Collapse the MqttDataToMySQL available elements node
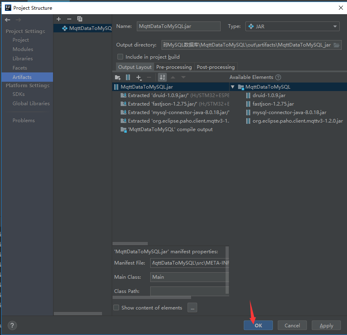347x335 pixels. [x=232, y=87]
